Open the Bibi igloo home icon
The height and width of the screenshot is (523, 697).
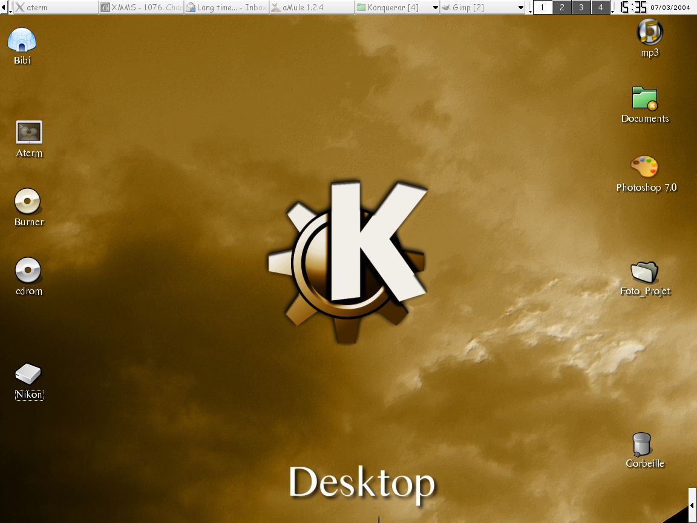[x=22, y=39]
